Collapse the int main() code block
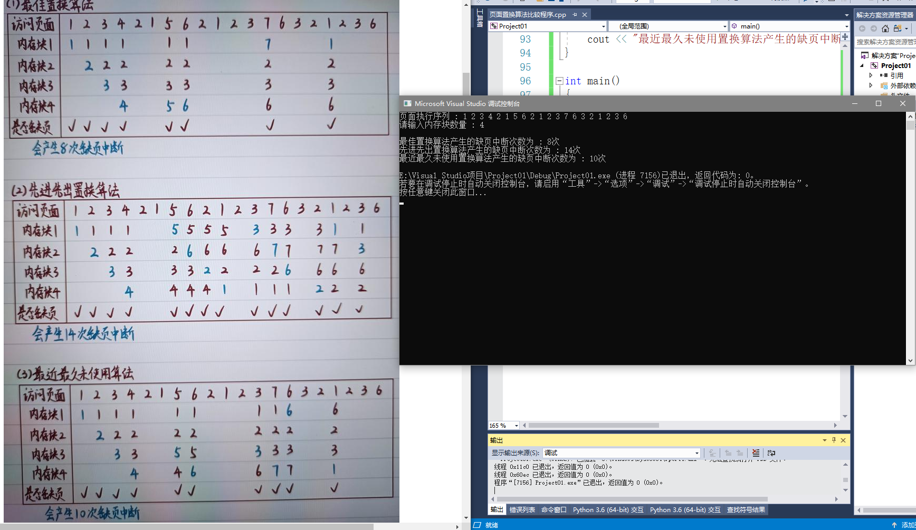Image resolution: width=916 pixels, height=530 pixels. click(559, 81)
